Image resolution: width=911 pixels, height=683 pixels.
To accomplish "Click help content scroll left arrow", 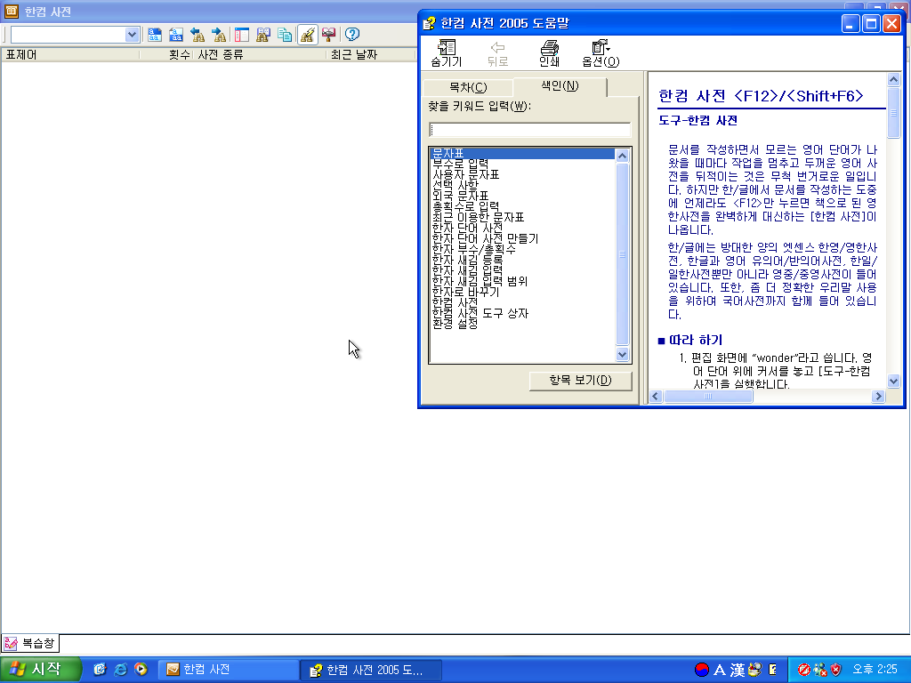I will 656,396.
